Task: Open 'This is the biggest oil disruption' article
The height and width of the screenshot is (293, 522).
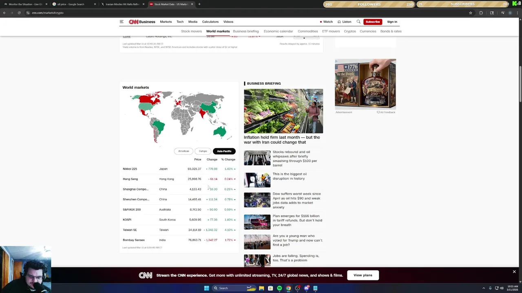Action: click(x=290, y=176)
